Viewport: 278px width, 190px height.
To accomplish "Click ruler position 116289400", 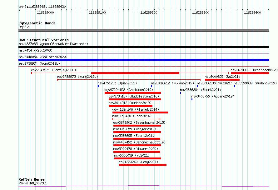I will point(252,12).
